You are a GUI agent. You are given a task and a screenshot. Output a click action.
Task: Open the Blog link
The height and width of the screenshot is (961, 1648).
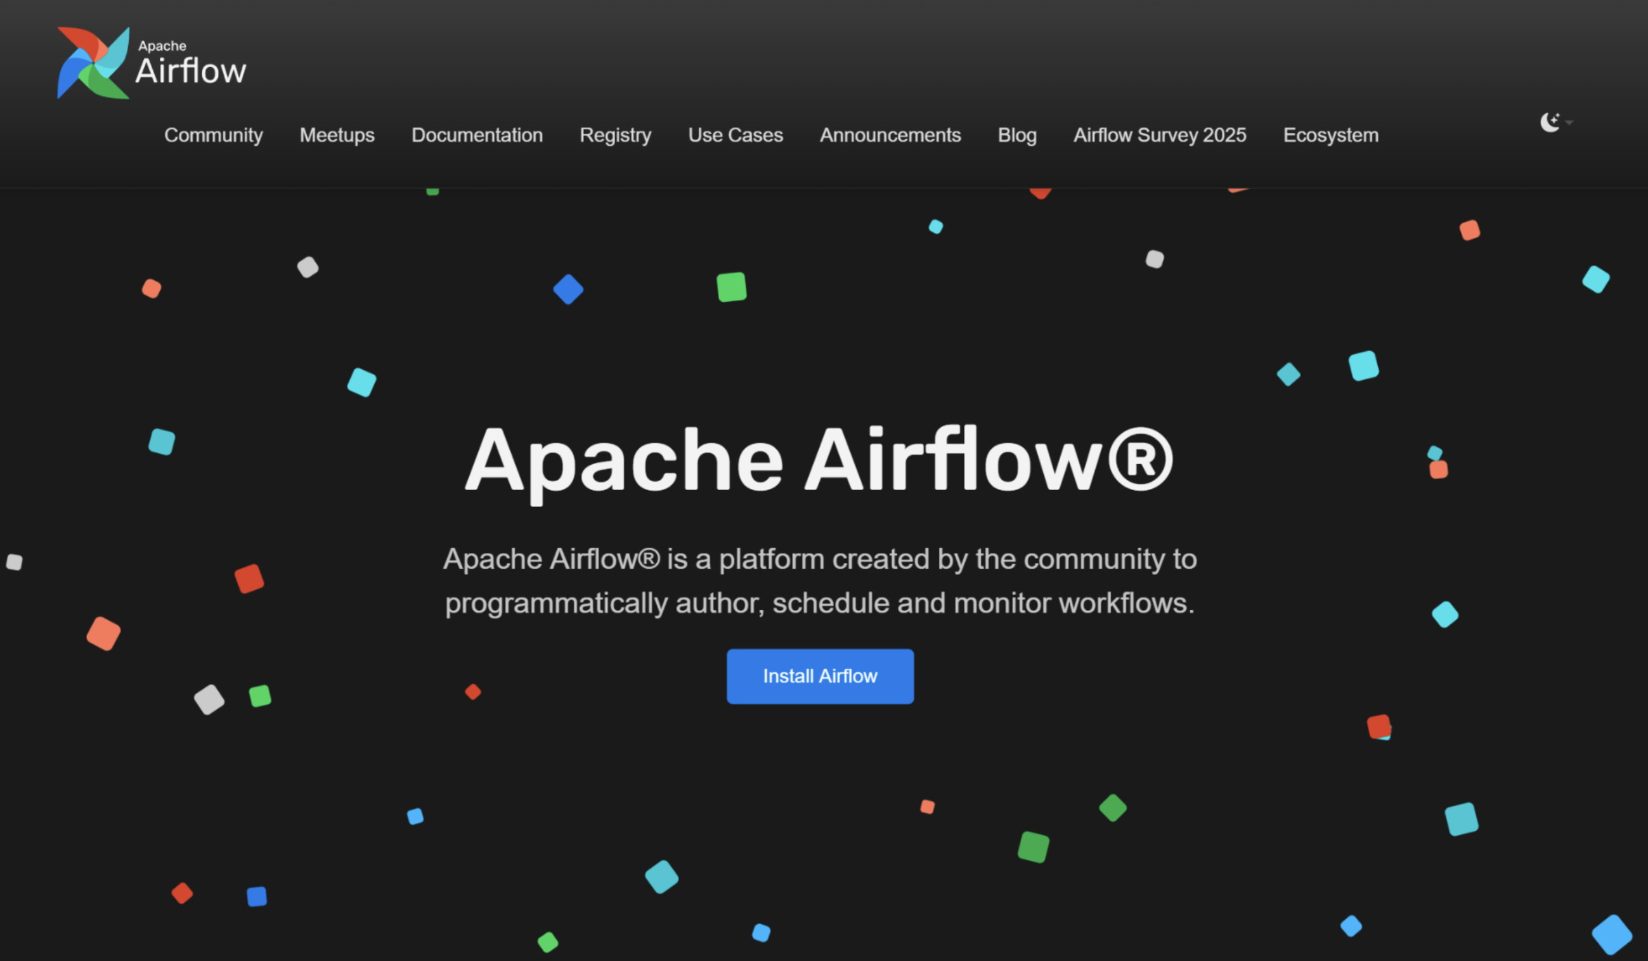tap(1017, 134)
